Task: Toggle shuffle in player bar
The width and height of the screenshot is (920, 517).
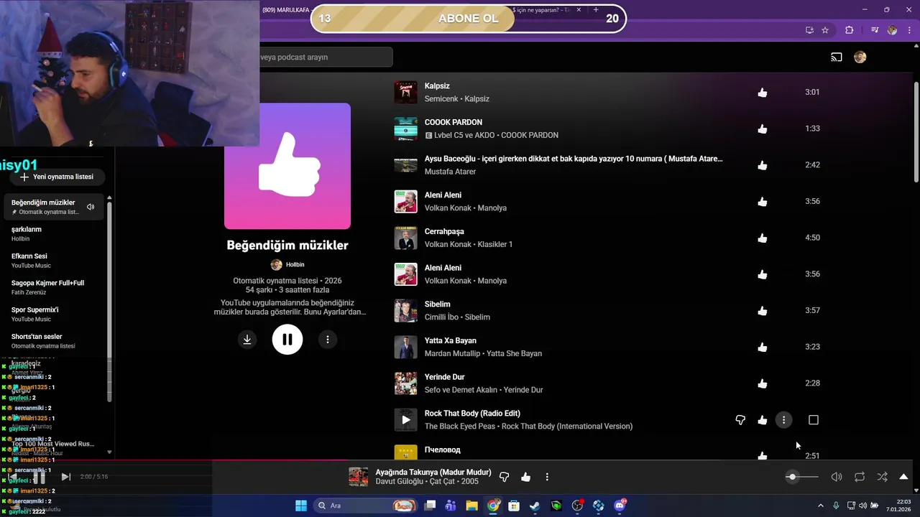Action: (x=883, y=477)
